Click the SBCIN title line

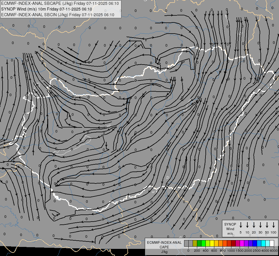click(58, 15)
